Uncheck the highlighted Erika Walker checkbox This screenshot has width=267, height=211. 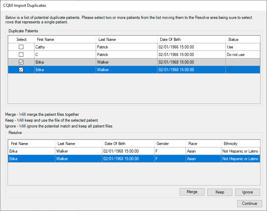[x=21, y=70]
